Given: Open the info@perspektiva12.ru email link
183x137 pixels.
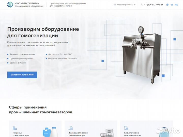Looking at the screenshot, I should [126, 5].
